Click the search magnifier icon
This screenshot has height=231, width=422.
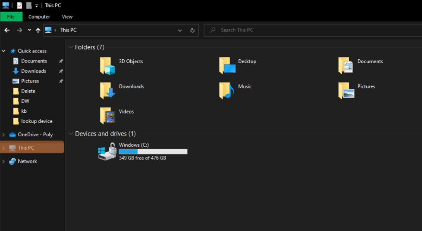pyautogui.click(x=213, y=30)
